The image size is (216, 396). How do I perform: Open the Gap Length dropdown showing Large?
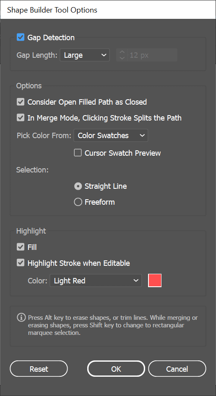[85, 55]
